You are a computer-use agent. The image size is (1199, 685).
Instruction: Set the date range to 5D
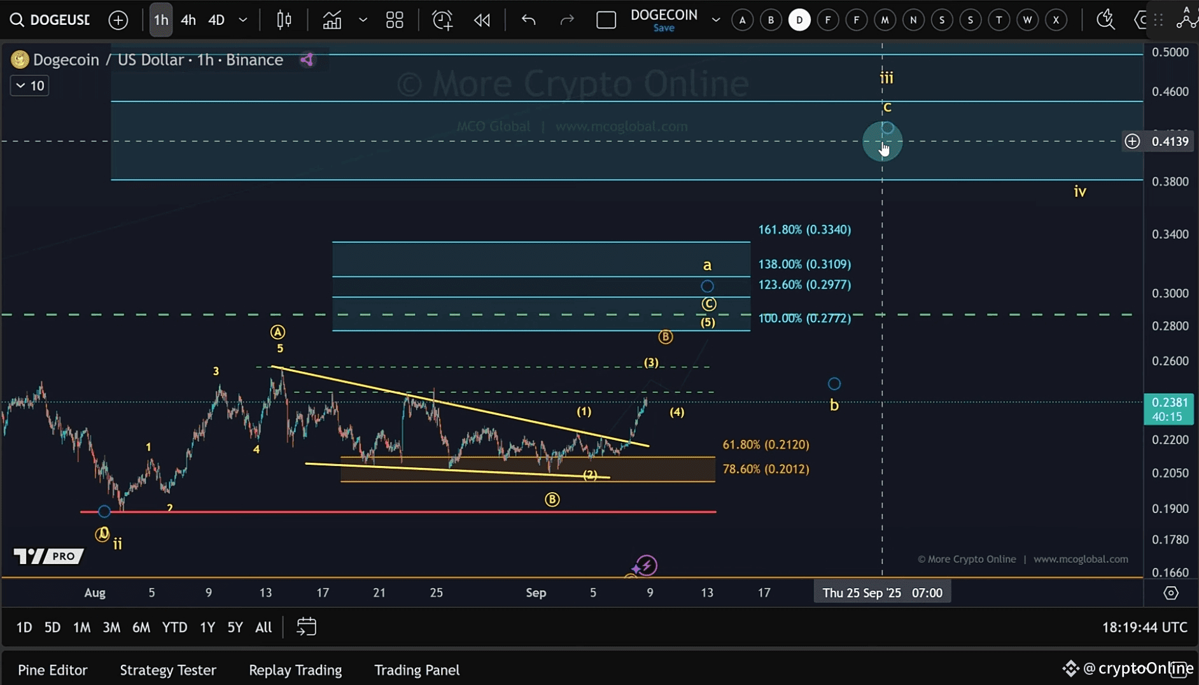coord(52,628)
